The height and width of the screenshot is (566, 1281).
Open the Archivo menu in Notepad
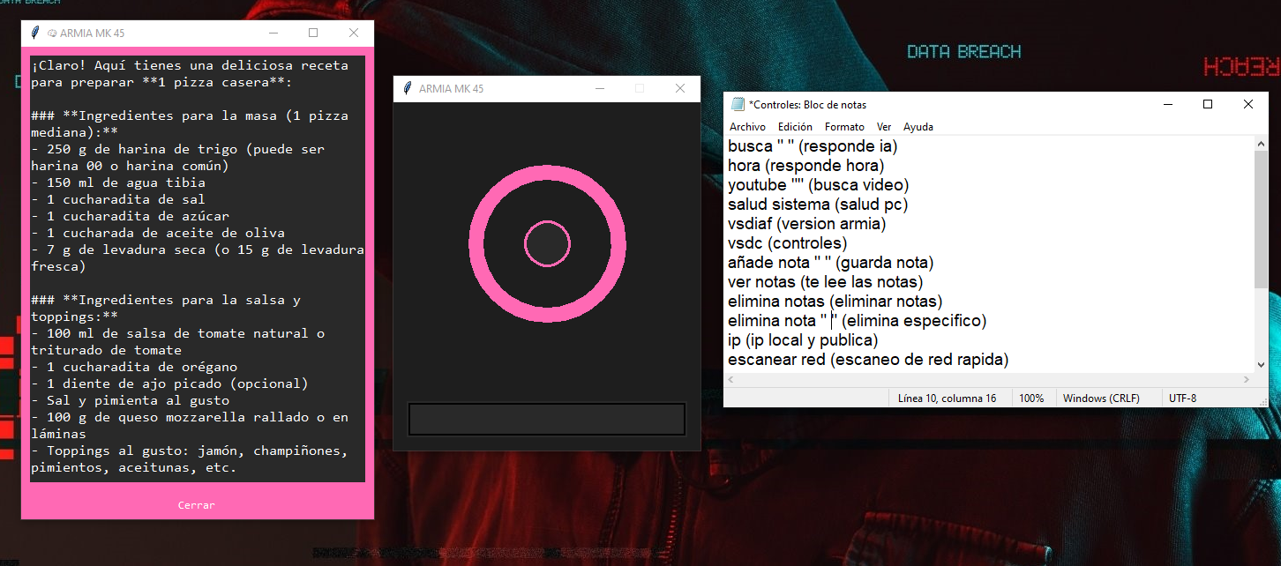(x=747, y=127)
